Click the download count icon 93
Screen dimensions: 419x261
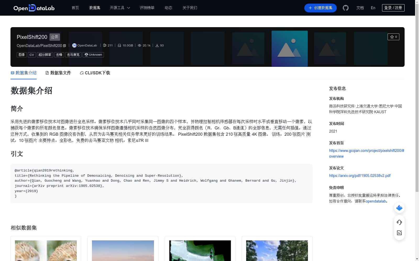coord(157,45)
